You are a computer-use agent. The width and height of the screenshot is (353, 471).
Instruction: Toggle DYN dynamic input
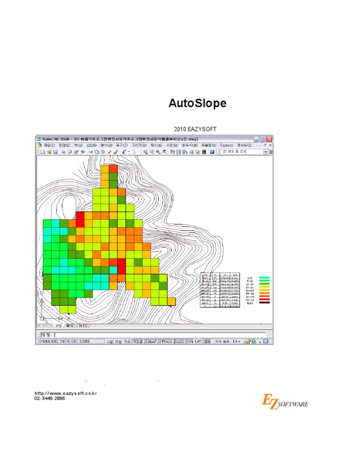pos(190,342)
